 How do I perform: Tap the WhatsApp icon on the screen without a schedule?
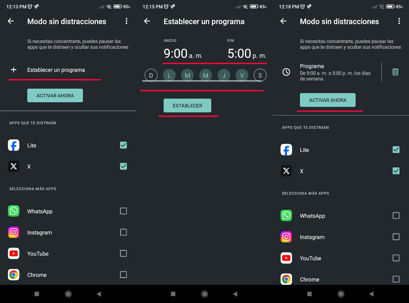14,211
